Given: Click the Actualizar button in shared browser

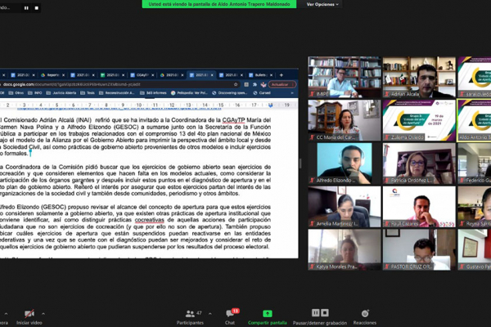Looking at the screenshot, I should tap(282, 84).
